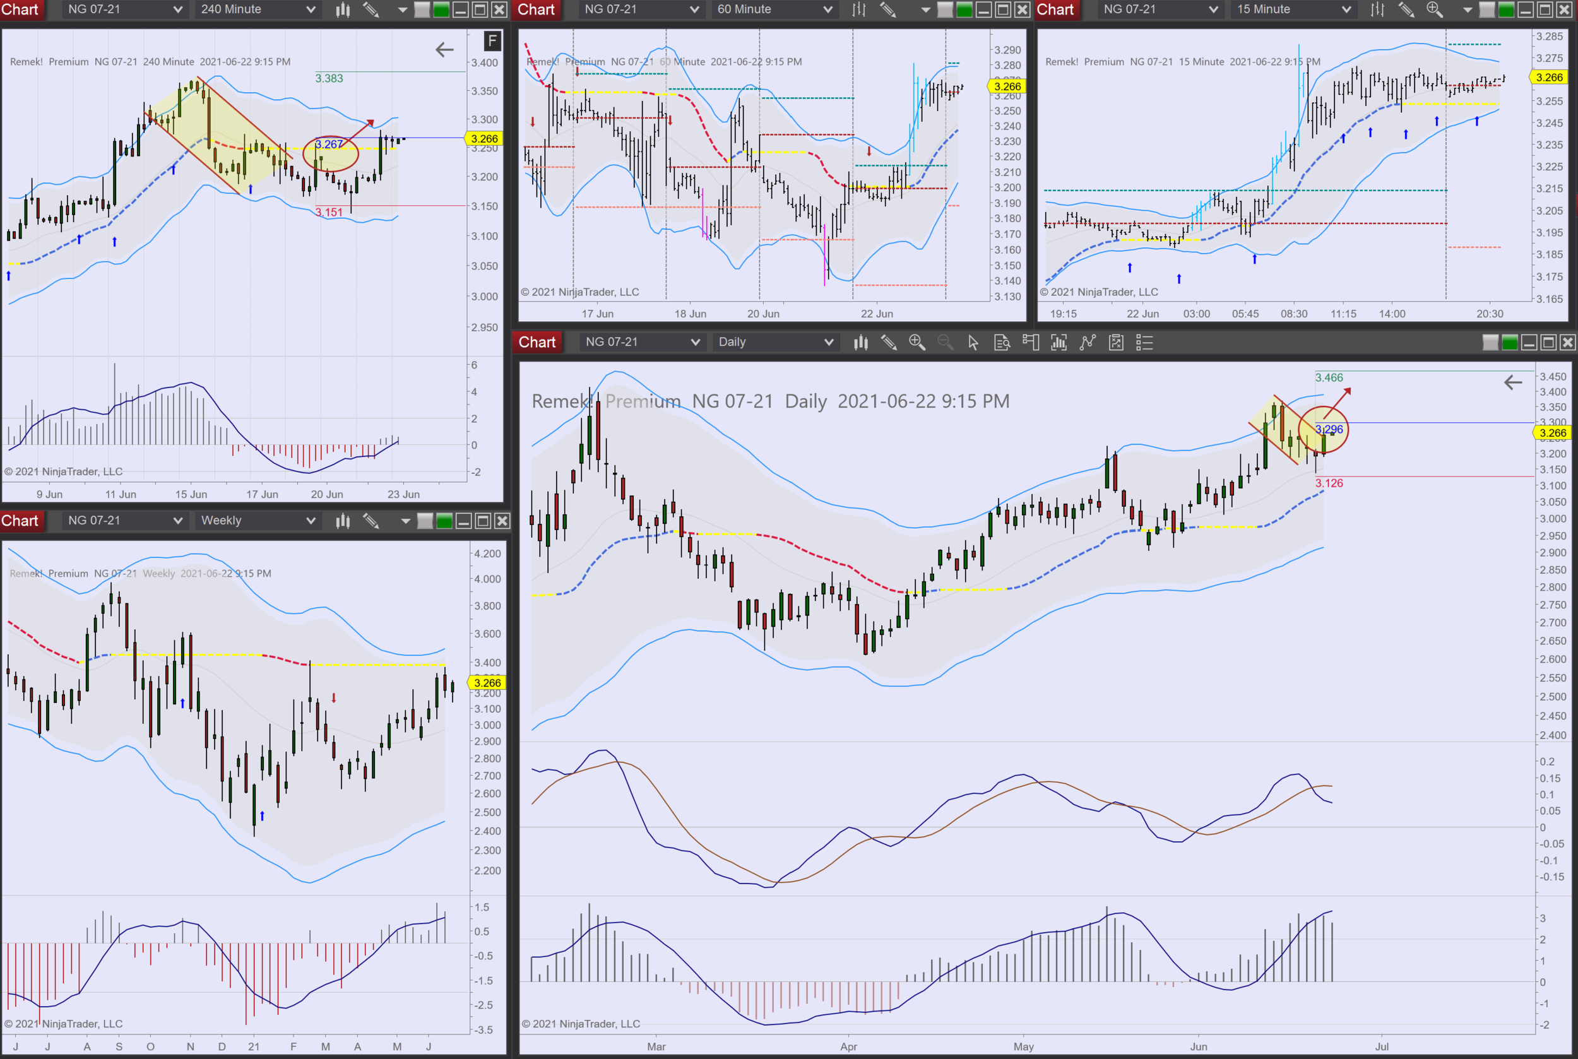Screen dimensions: 1578x1059
Task: Click back arrow on 240 Minute chart
Action: 444,49
